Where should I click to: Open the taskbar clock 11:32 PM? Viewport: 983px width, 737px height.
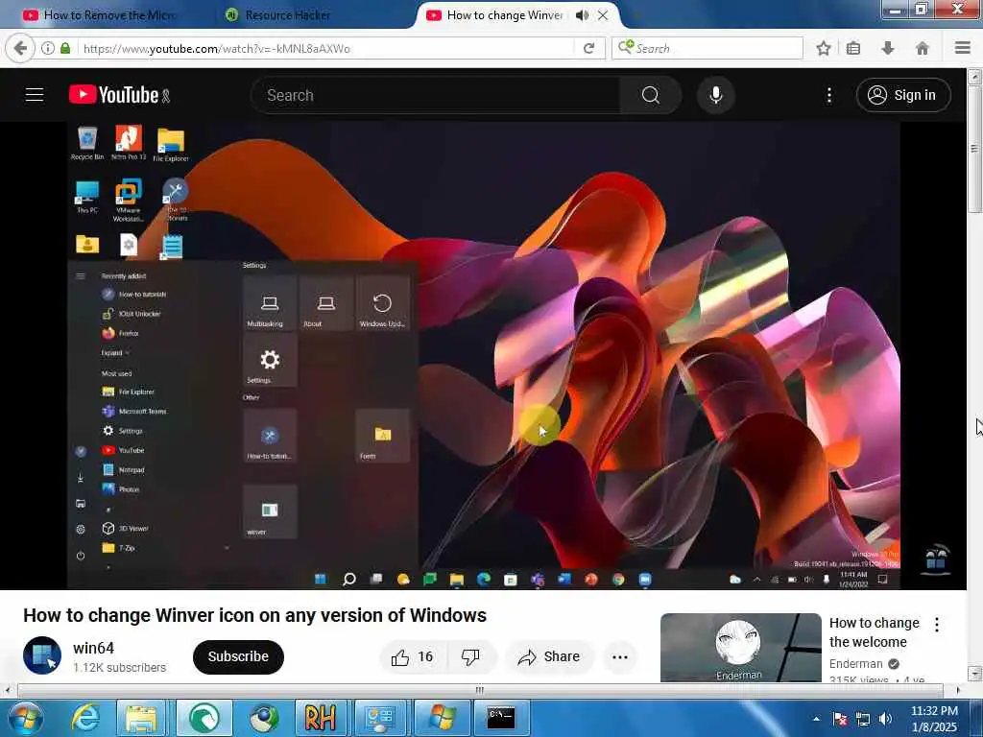tap(934, 718)
